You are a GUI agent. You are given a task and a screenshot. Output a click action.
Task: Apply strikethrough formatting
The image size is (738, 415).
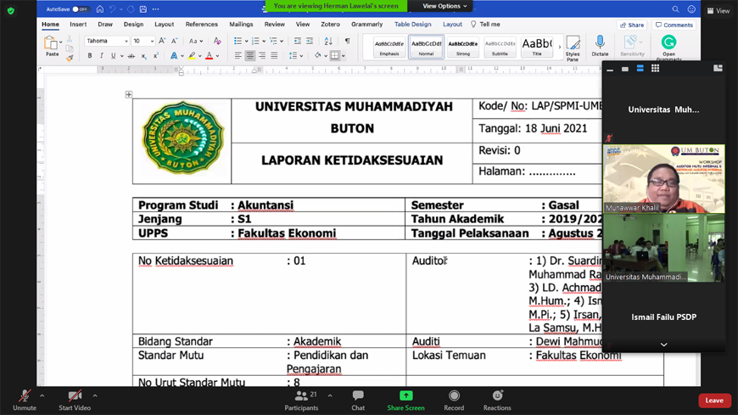pos(131,55)
